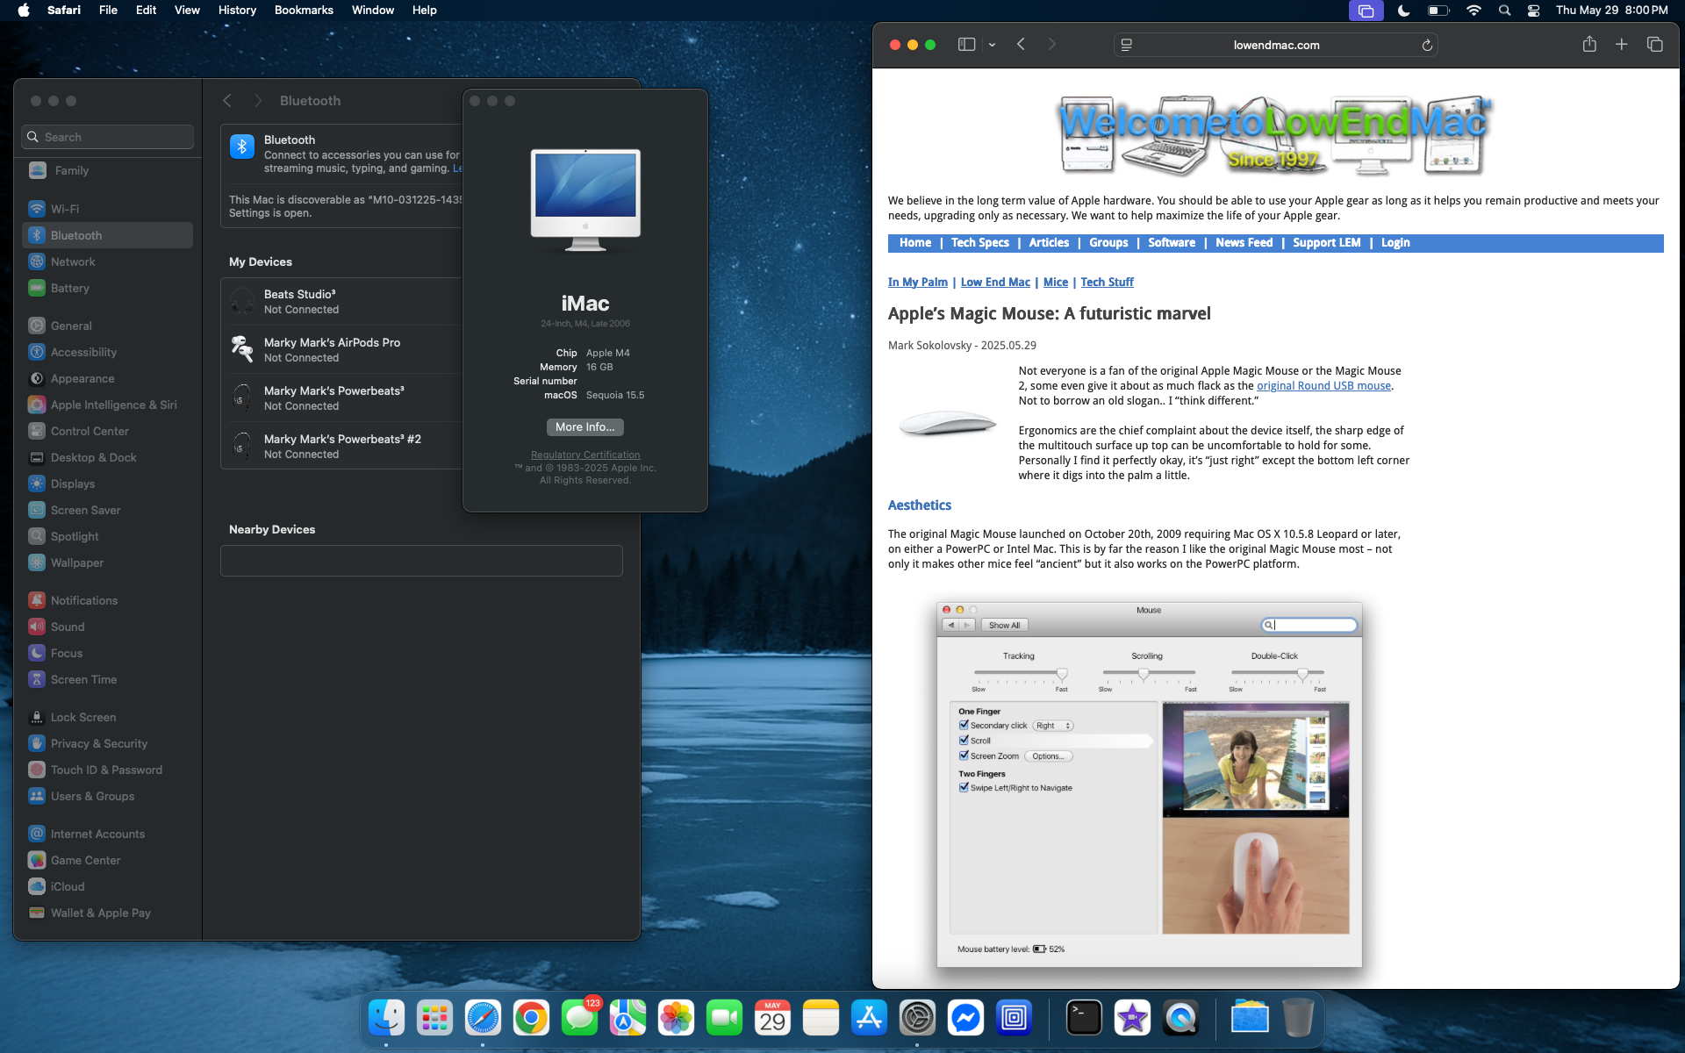Open the History menu
Screen dimensions: 1685x1053
coord(237,11)
